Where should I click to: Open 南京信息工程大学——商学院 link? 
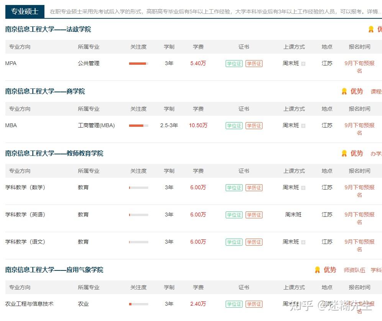coord(45,91)
